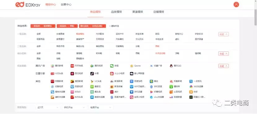Open 情报中心 in the top navigation
This screenshot has width=257, height=114.
point(51,5)
